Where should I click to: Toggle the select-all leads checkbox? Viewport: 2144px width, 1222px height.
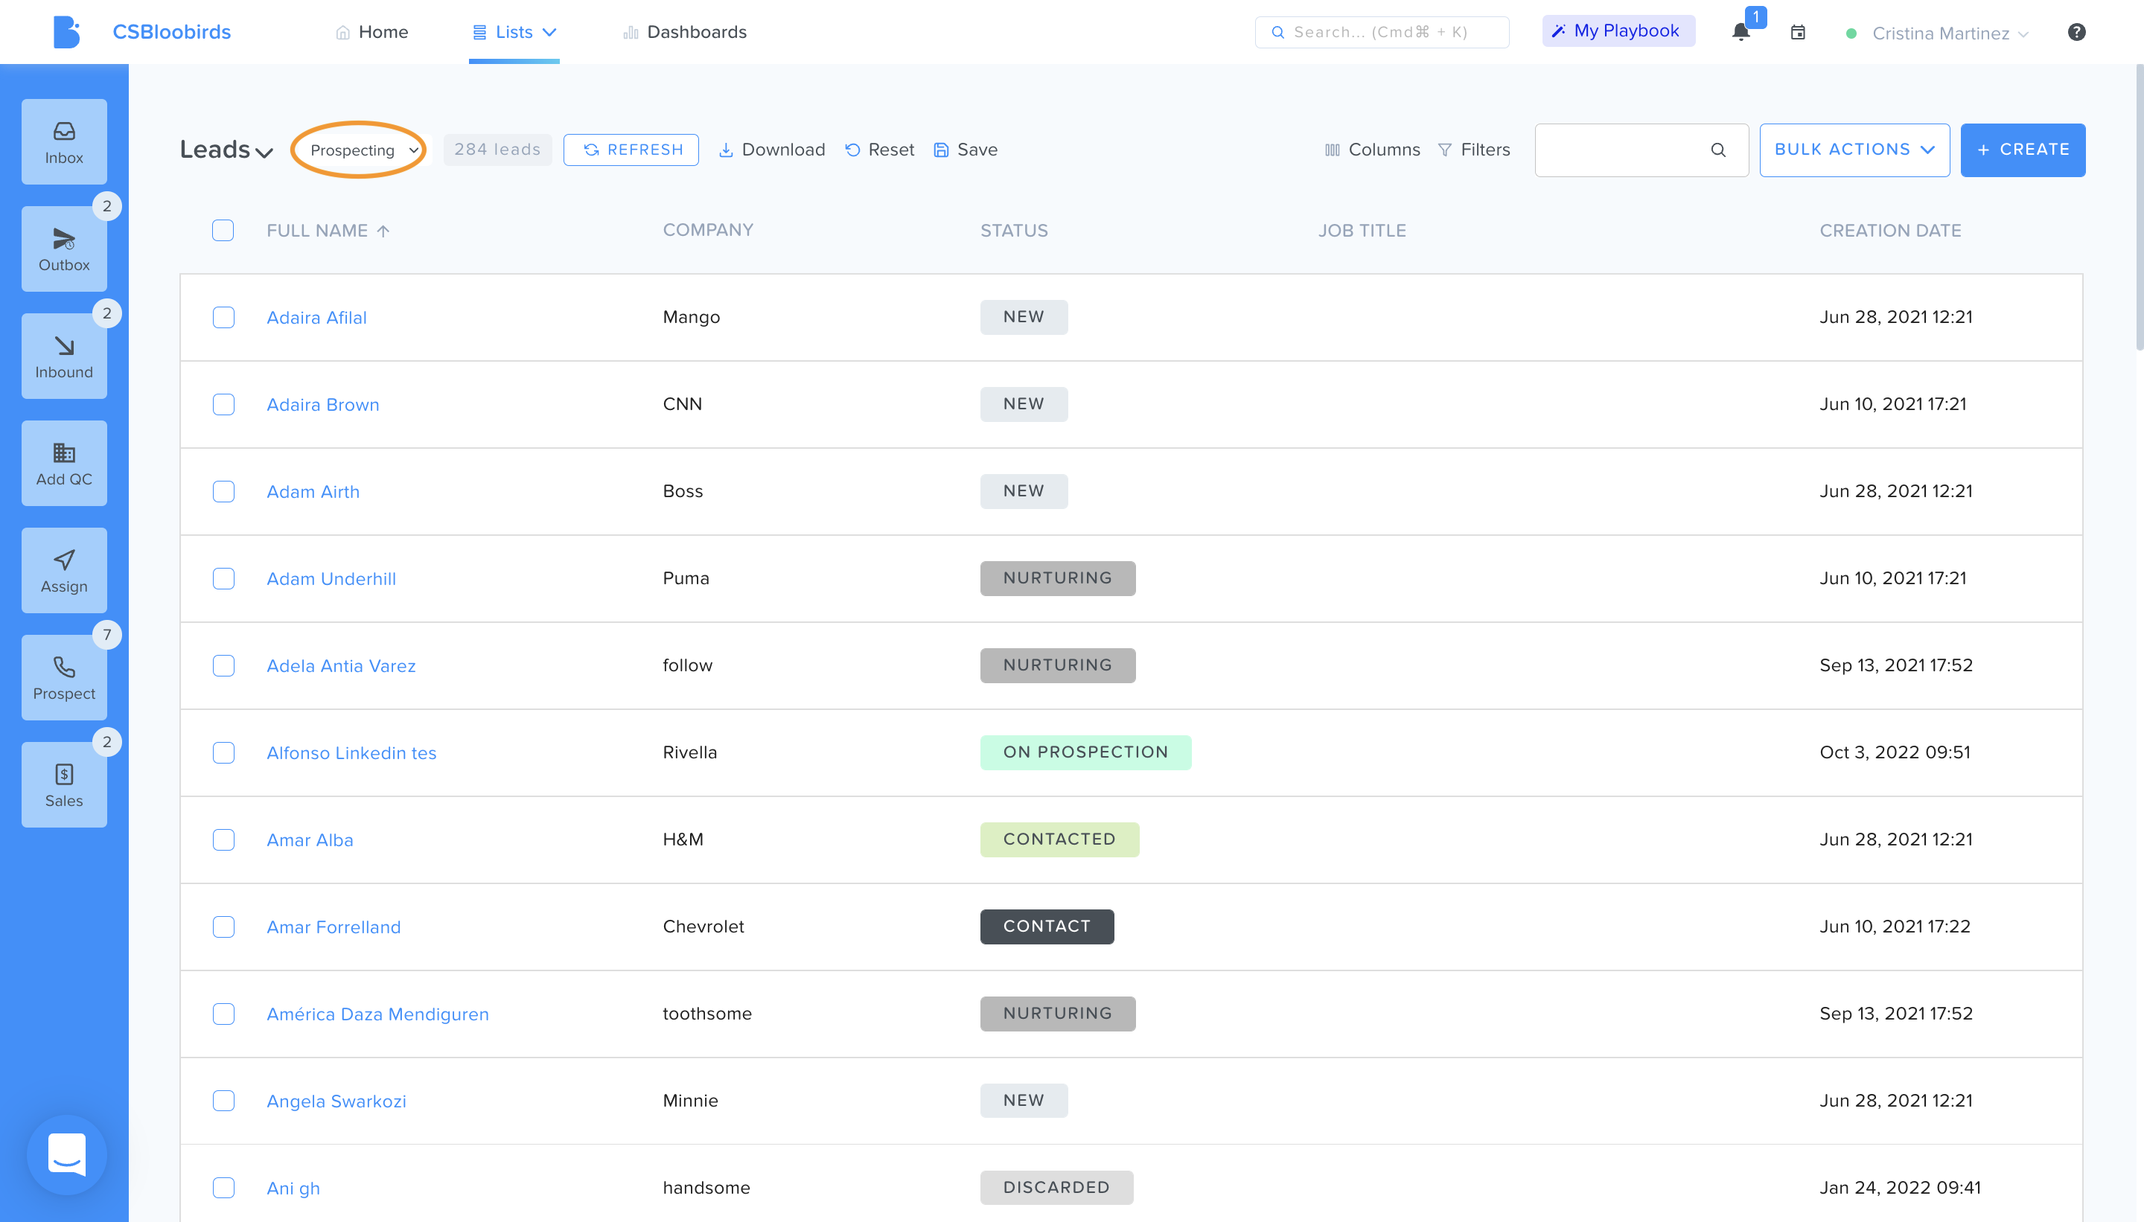tap(223, 231)
